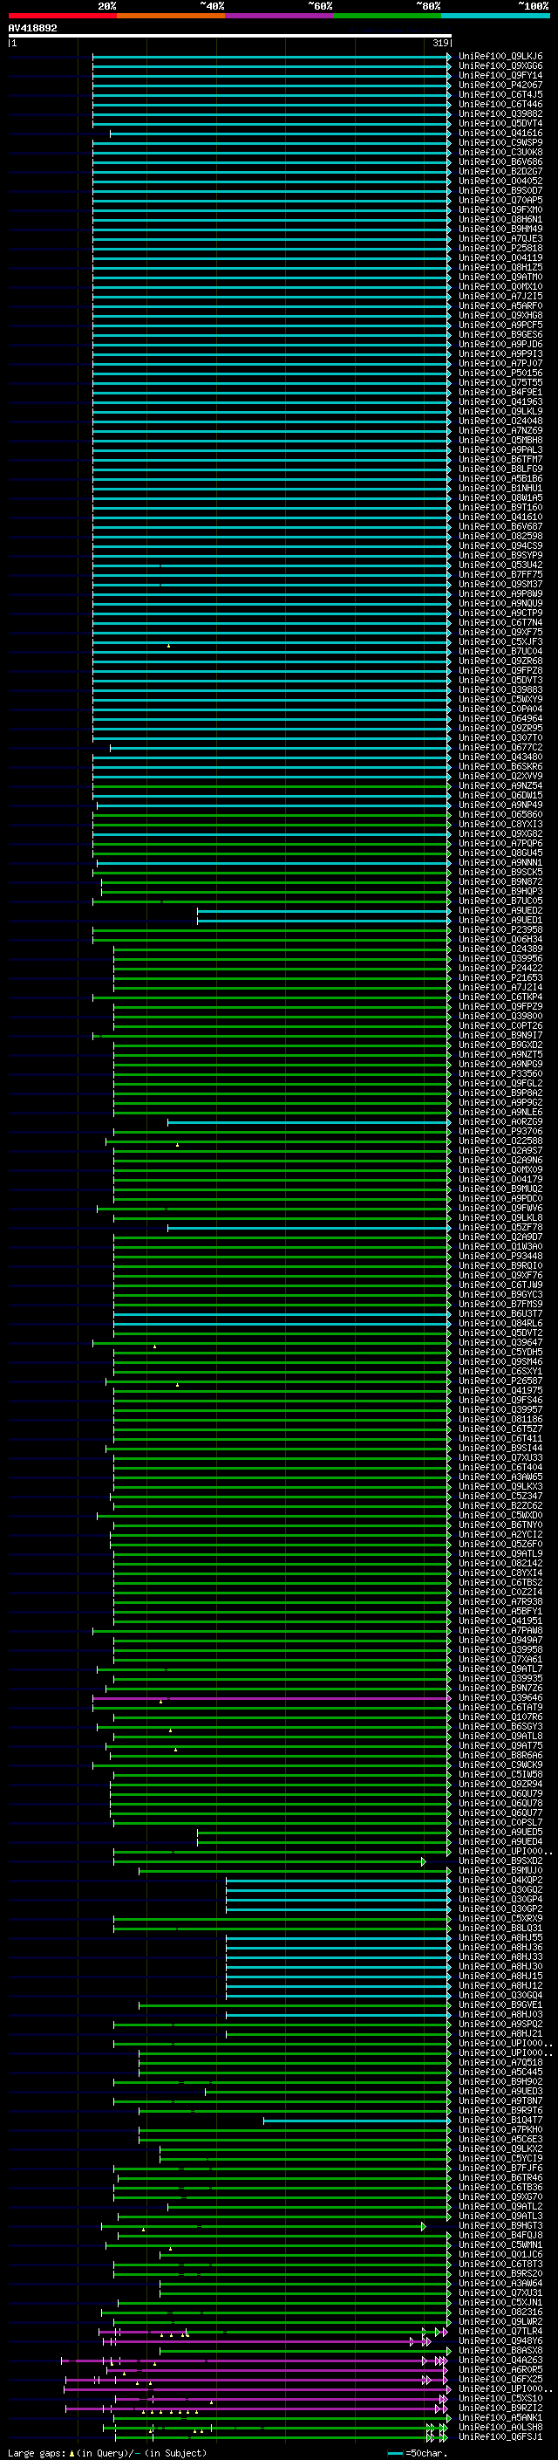Select the UniRef100_O04179 entry
Screen dimensions: 558x2460
point(500,1181)
